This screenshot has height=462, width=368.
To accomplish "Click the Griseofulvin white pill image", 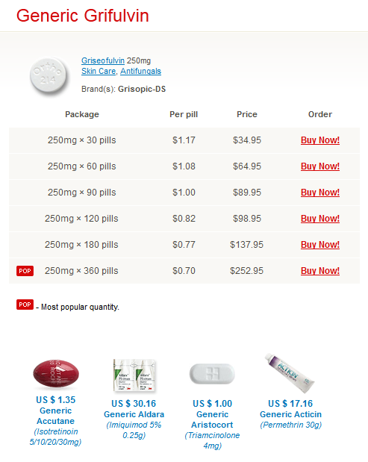I will [49, 75].
